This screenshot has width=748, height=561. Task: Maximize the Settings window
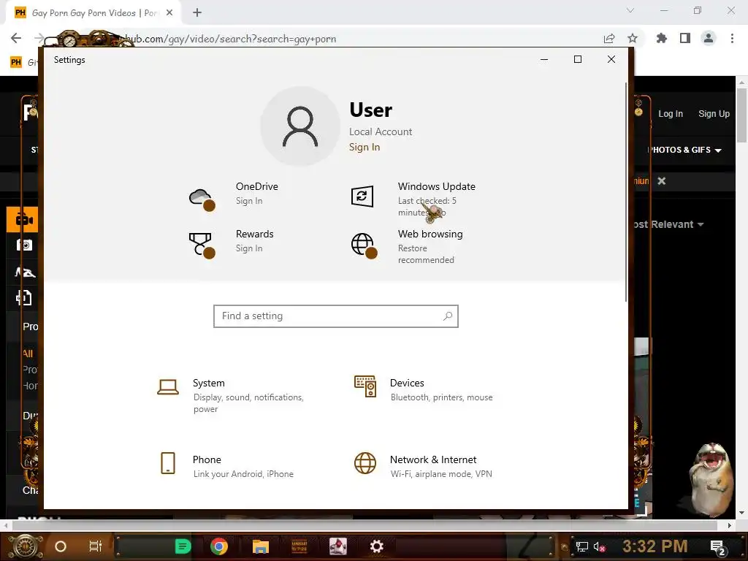point(577,59)
